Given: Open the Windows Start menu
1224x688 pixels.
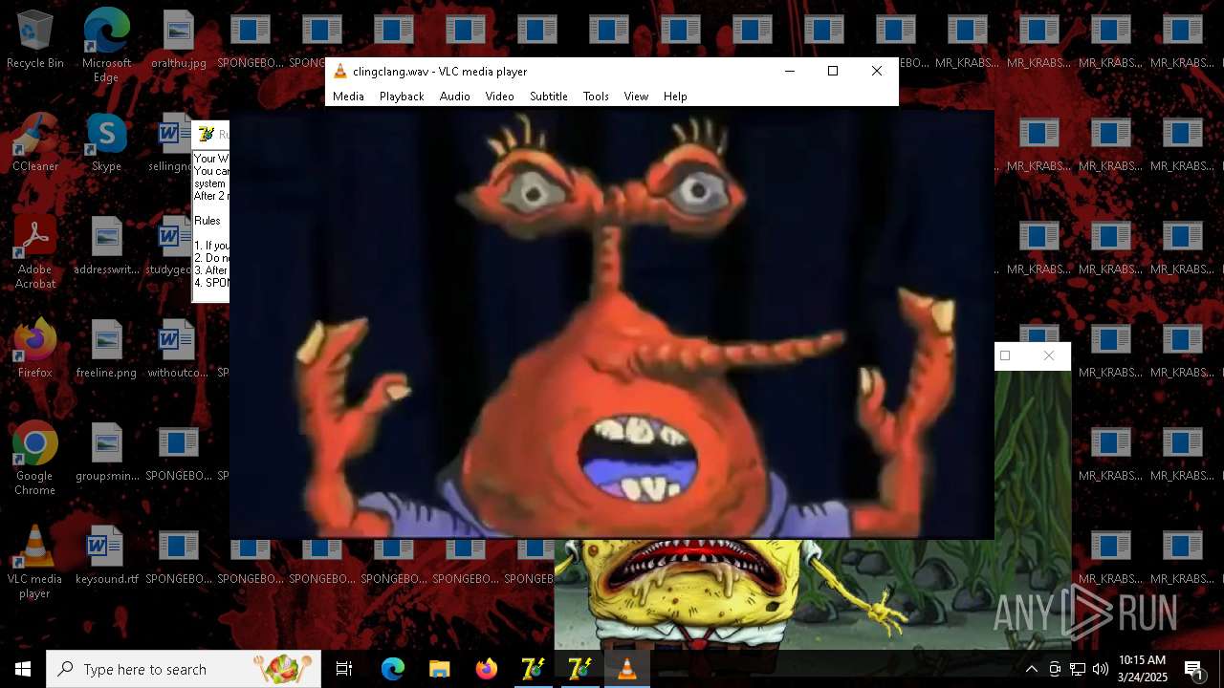Looking at the screenshot, I should point(23,669).
